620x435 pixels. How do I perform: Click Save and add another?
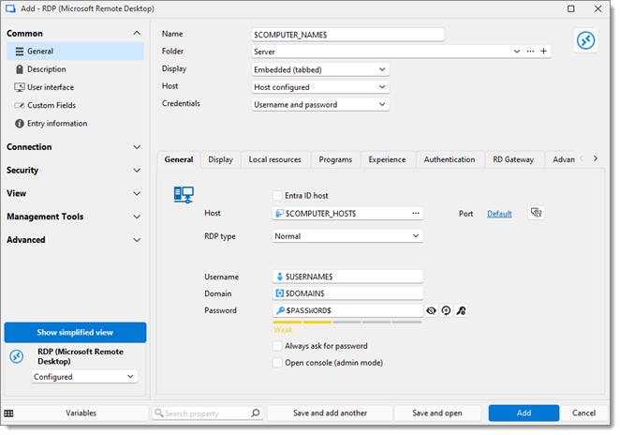click(331, 413)
